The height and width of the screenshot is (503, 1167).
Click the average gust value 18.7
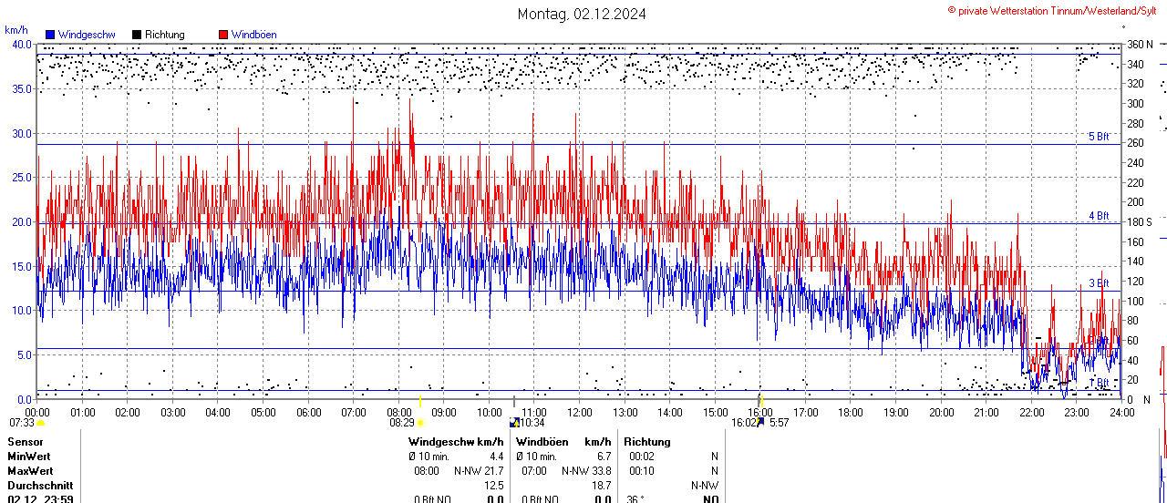(x=601, y=486)
